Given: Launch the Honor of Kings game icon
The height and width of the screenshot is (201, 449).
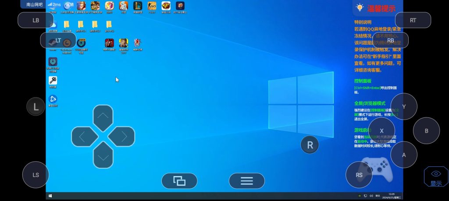Looking at the screenshot, I should click(x=81, y=7).
